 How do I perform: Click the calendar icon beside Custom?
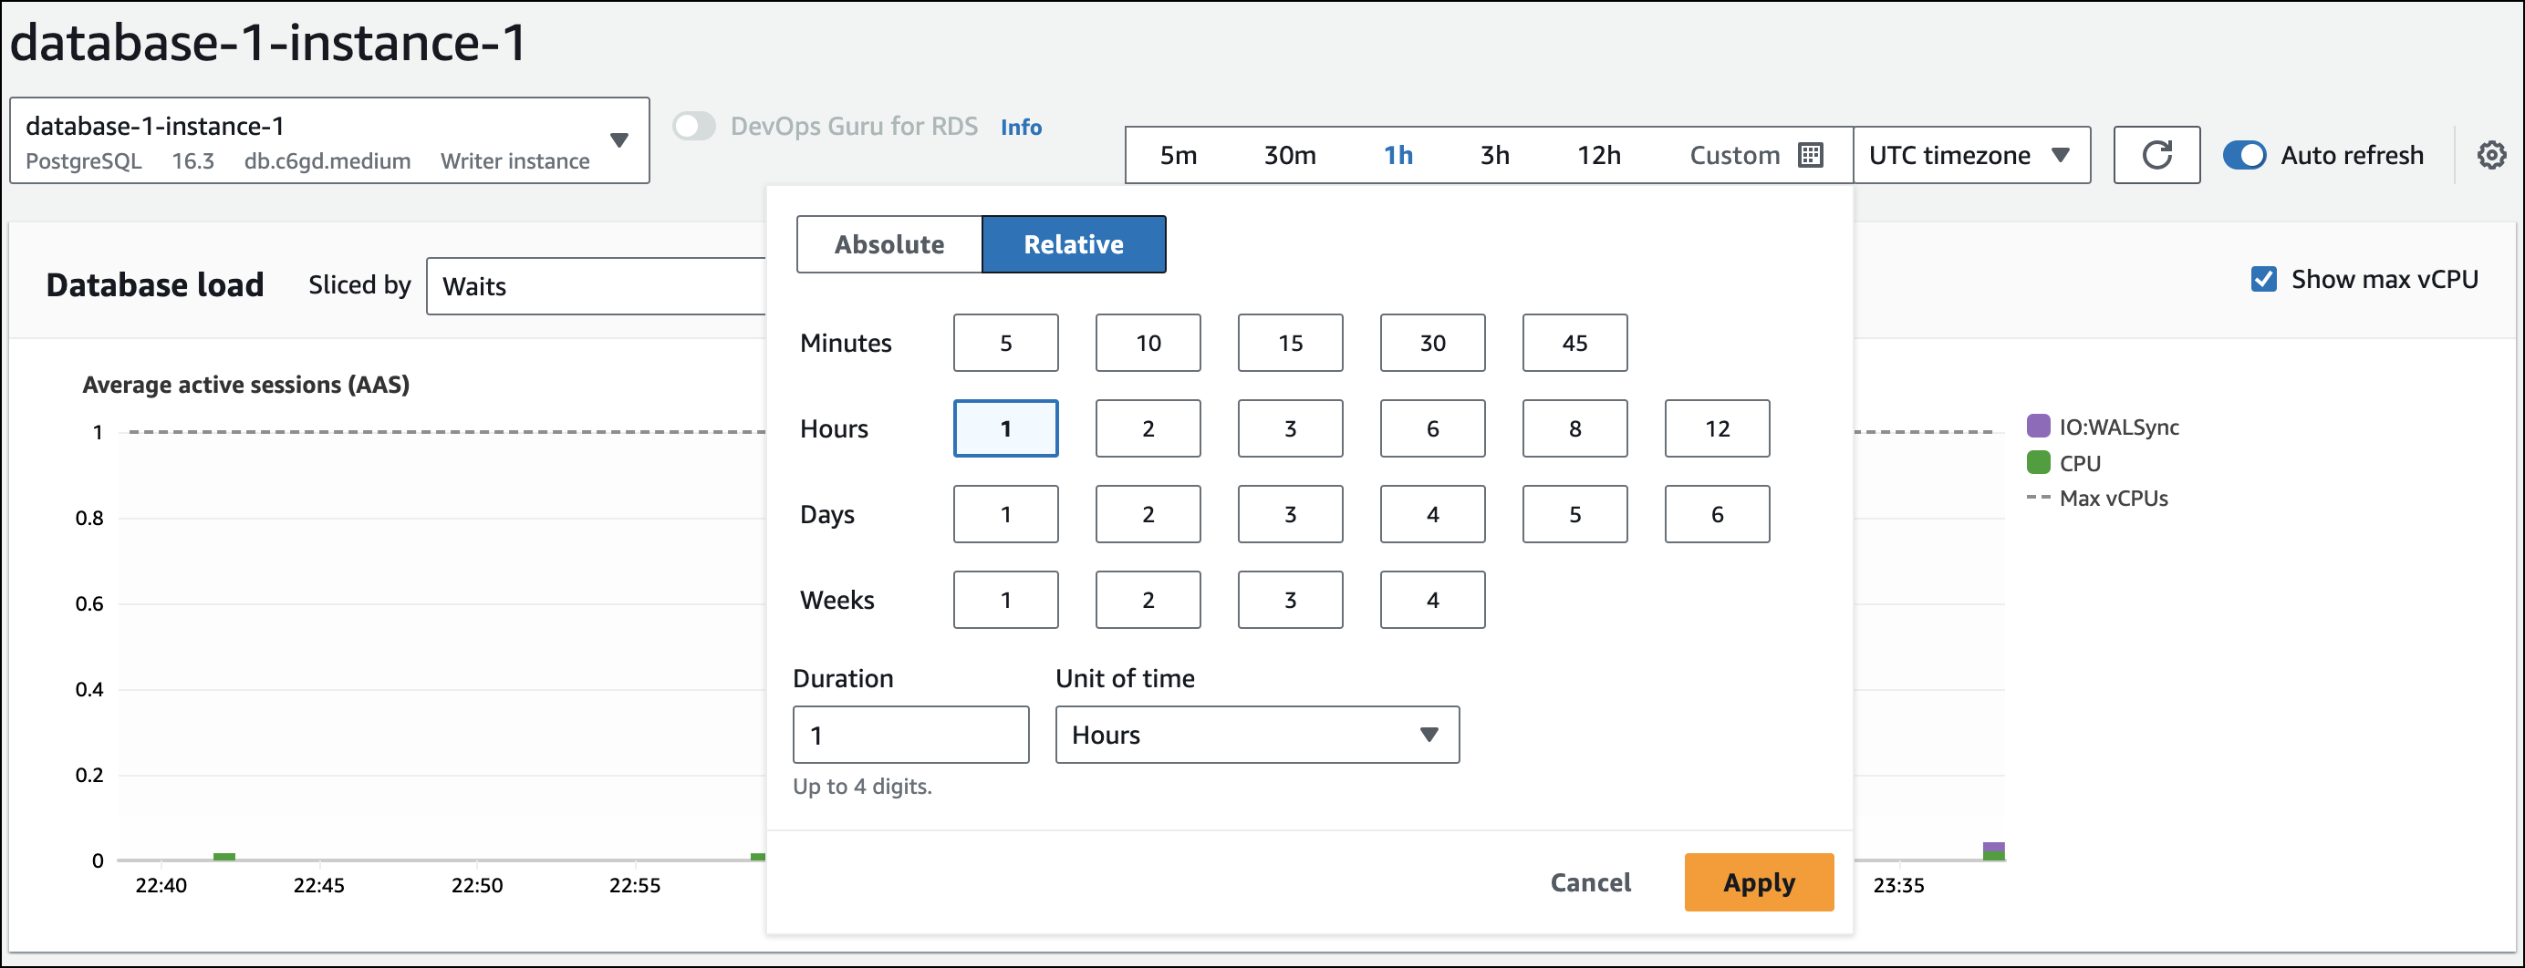1810,155
